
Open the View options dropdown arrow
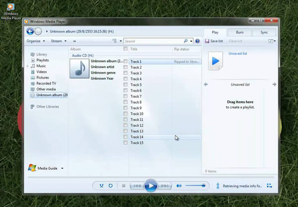pos(121,41)
